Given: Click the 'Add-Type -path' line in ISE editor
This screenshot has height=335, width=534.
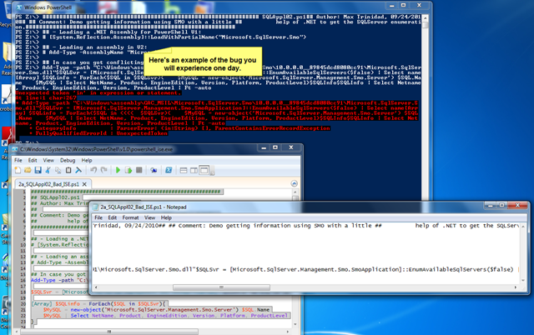Looking at the screenshot, I should [58, 280].
